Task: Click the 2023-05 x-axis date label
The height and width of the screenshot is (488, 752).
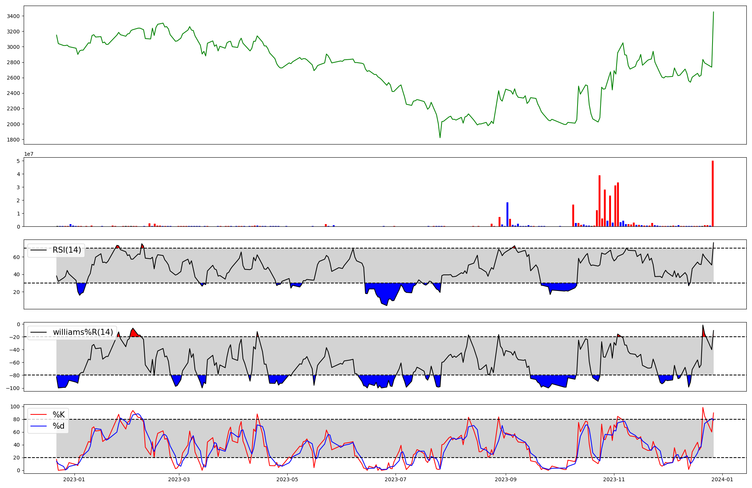Action: click(288, 479)
